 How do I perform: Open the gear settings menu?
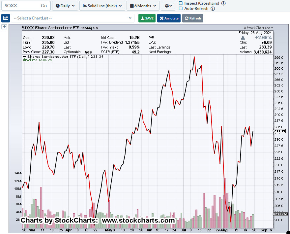168,6
